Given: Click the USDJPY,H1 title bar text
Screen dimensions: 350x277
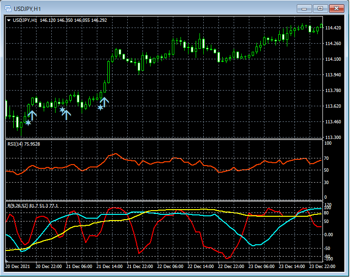Looking at the screenshot, I should click(x=28, y=9).
